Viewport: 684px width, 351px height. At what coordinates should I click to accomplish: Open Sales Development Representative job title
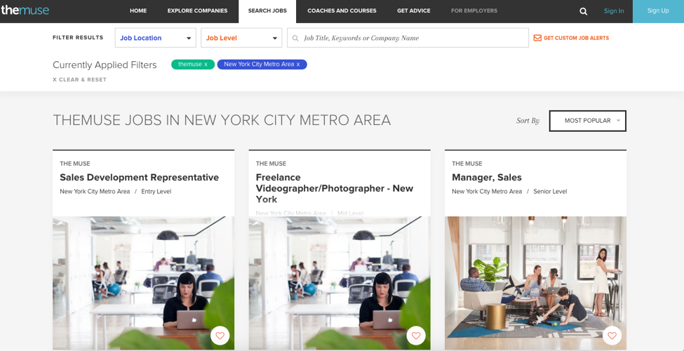(x=139, y=178)
